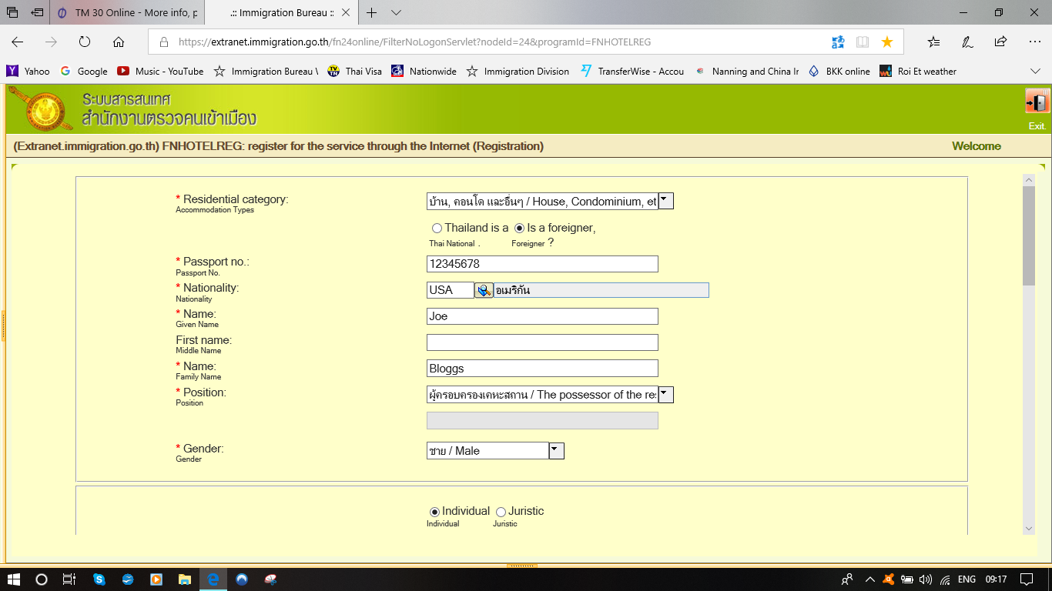Open the Gender dropdown

555,450
